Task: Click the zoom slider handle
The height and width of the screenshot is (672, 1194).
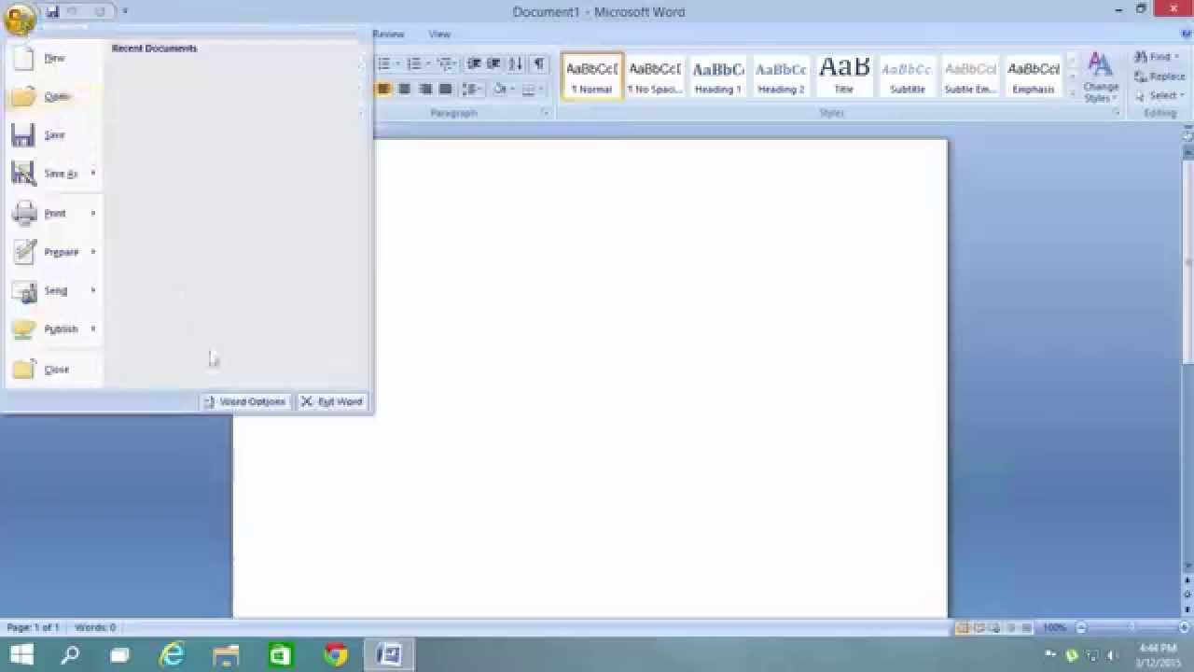Action: tap(1132, 628)
